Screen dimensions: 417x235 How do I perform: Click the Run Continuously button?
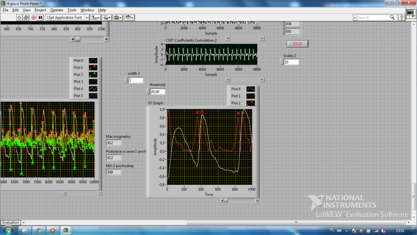pos(26,18)
